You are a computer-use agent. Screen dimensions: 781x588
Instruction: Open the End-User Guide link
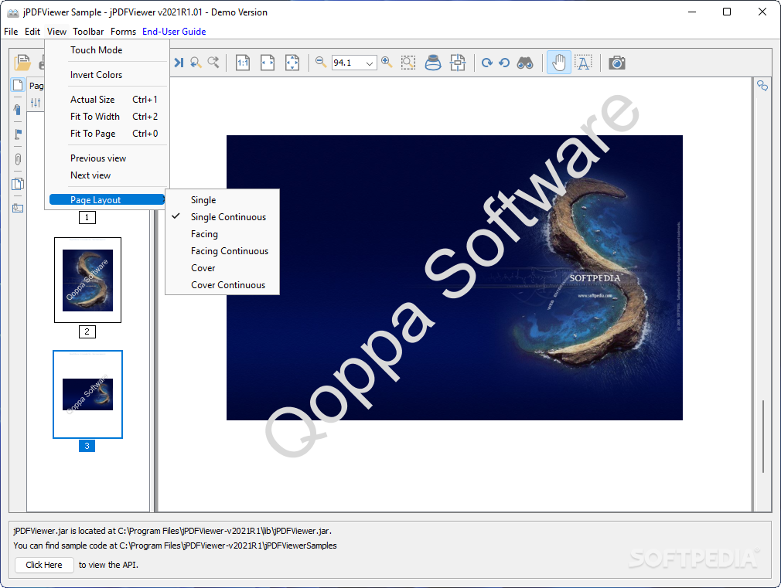point(174,32)
